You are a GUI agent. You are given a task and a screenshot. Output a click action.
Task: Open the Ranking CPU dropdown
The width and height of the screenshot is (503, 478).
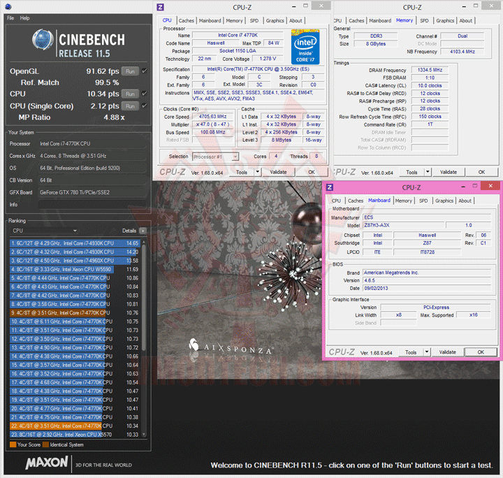pos(45,231)
